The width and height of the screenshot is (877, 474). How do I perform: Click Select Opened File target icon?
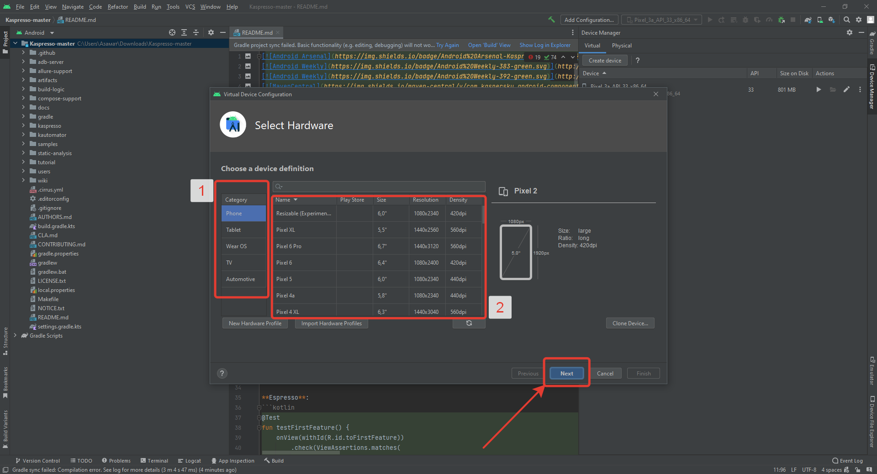[172, 32]
